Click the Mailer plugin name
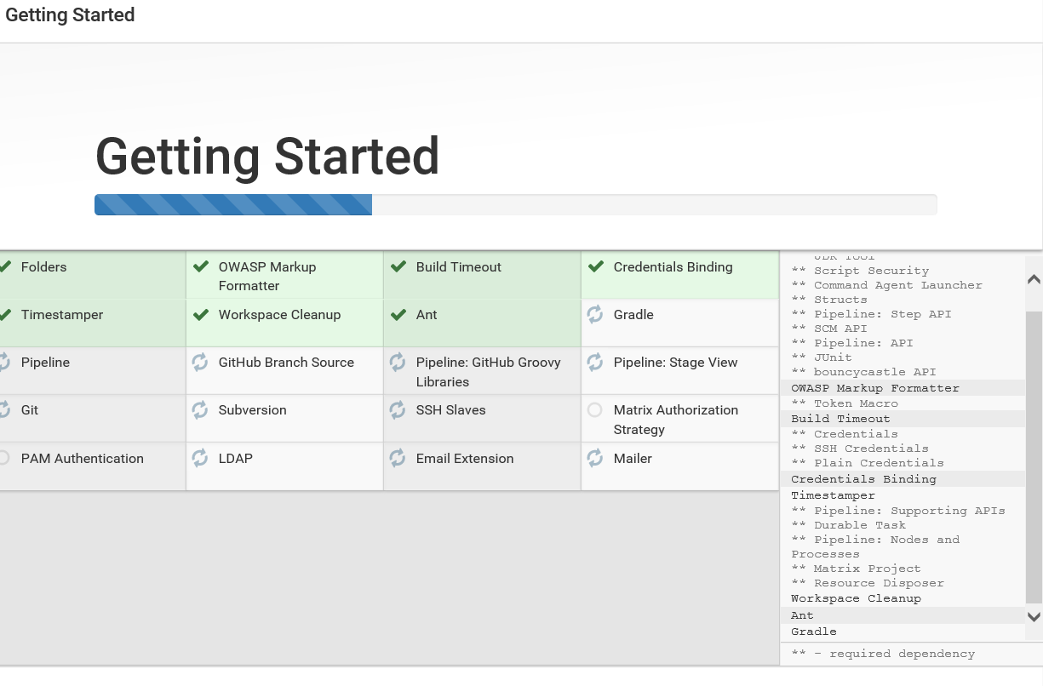 (x=633, y=458)
